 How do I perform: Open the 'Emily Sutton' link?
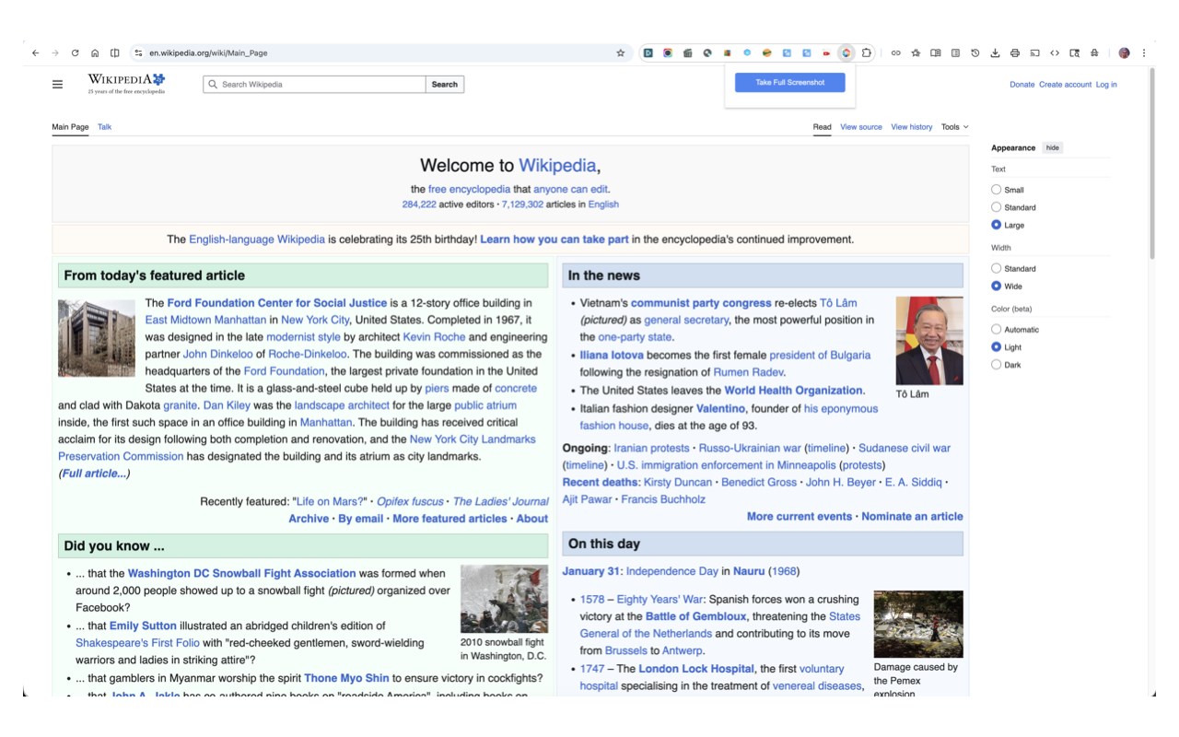[x=143, y=626]
